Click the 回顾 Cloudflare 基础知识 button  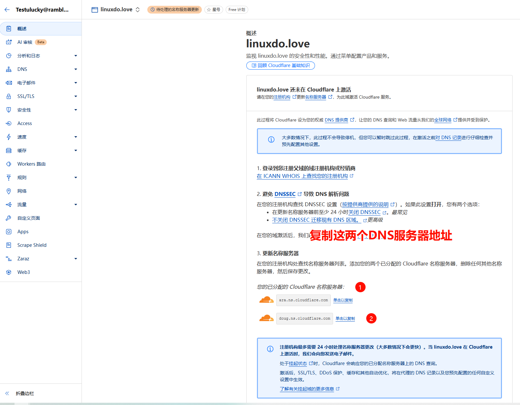(280, 65)
